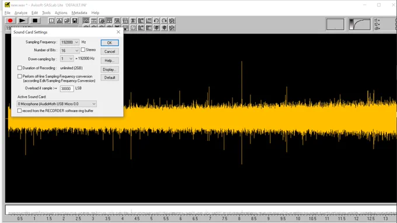The image size is (397, 223).
Task: Click the Display... button
Action: (x=110, y=69)
